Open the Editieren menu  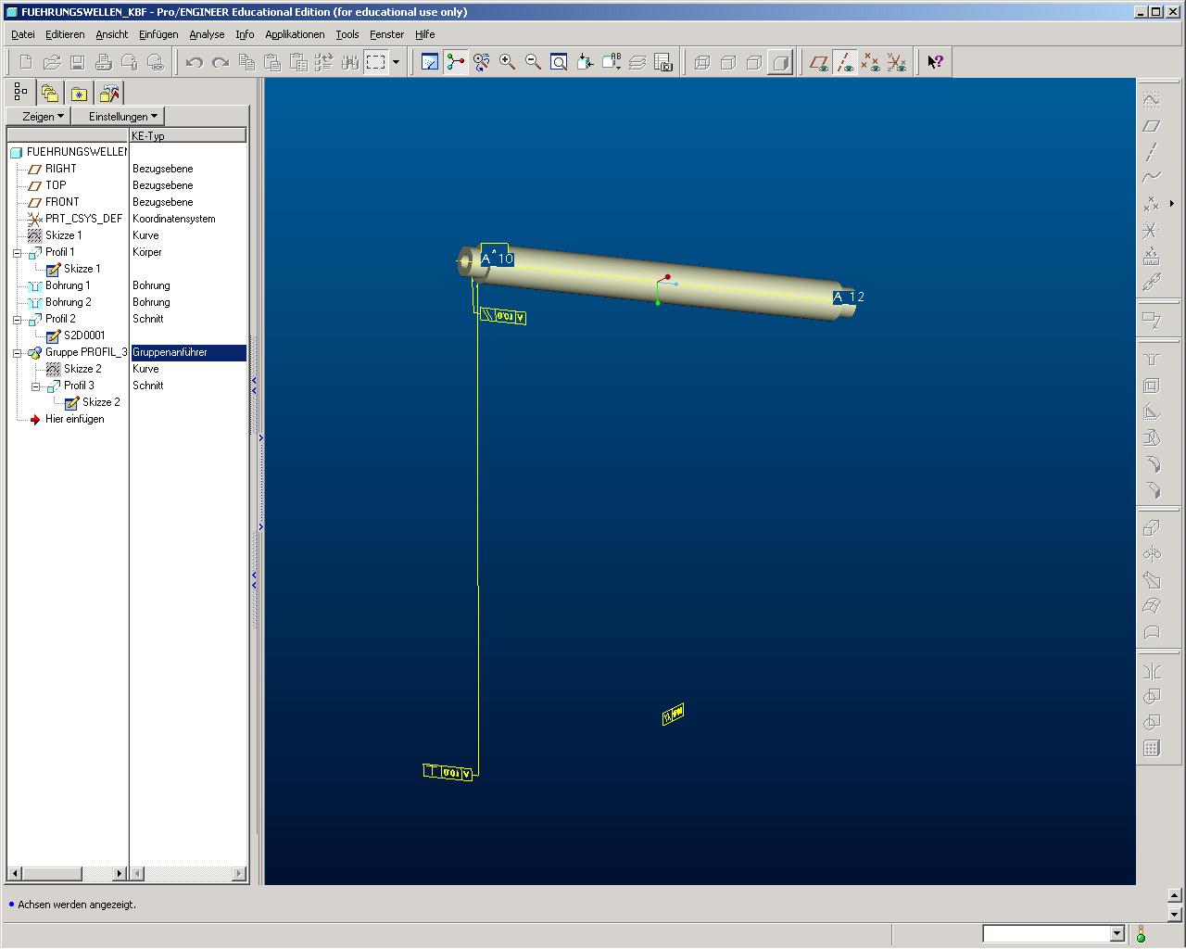[65, 34]
